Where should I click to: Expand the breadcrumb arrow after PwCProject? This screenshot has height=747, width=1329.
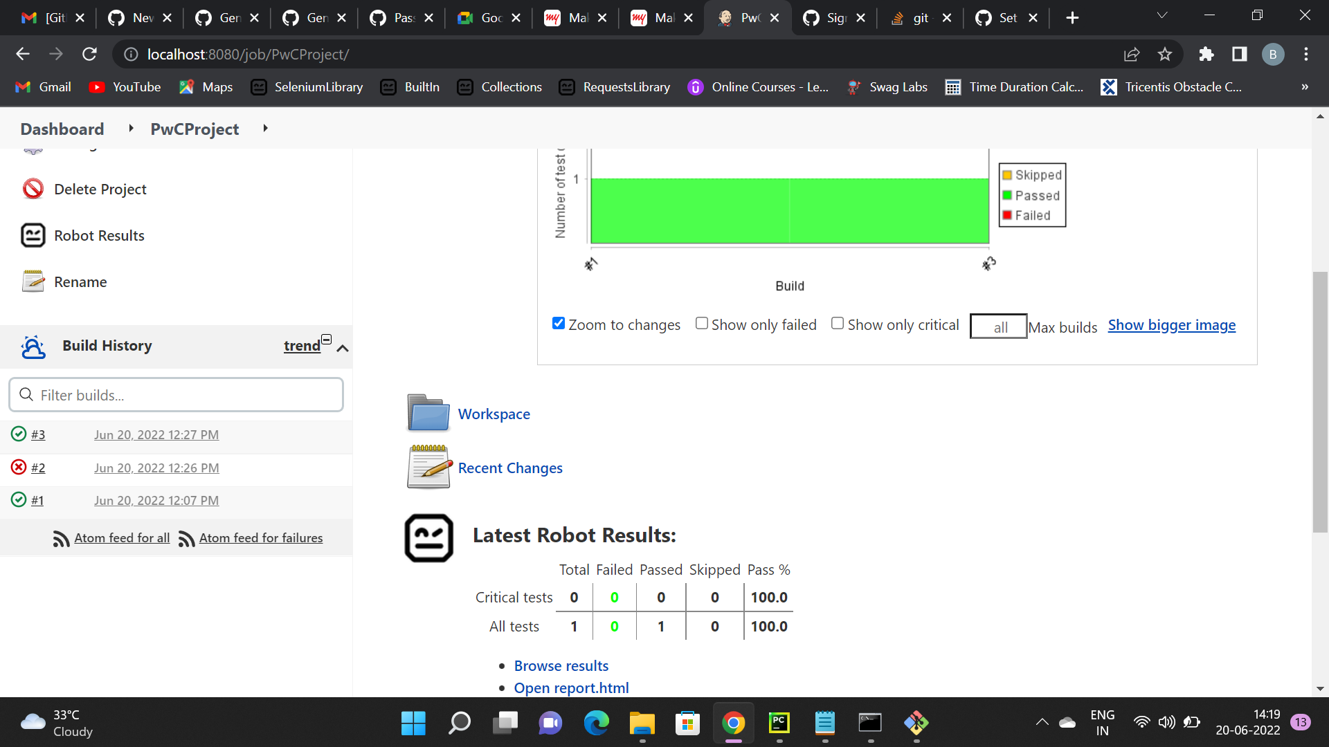265,129
